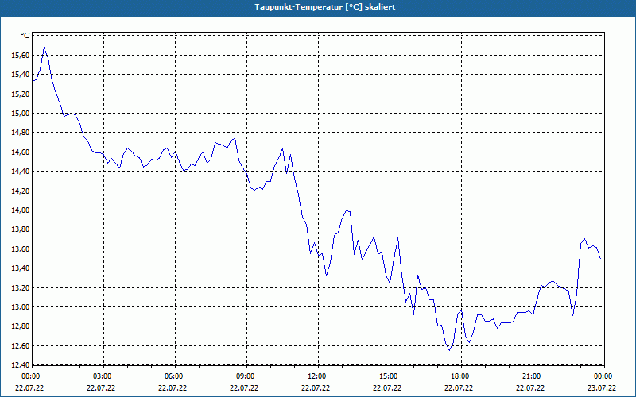Select the "14,80" y-axis value
This screenshot has height=397, width=636.
click(21, 133)
